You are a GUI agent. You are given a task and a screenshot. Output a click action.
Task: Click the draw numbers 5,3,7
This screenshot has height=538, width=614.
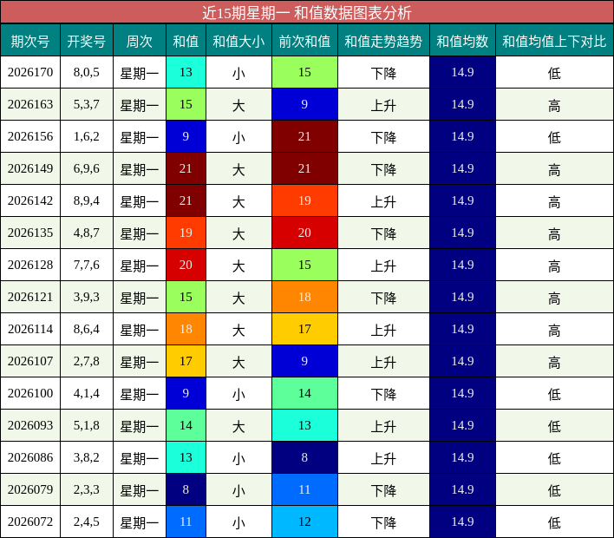(x=86, y=104)
